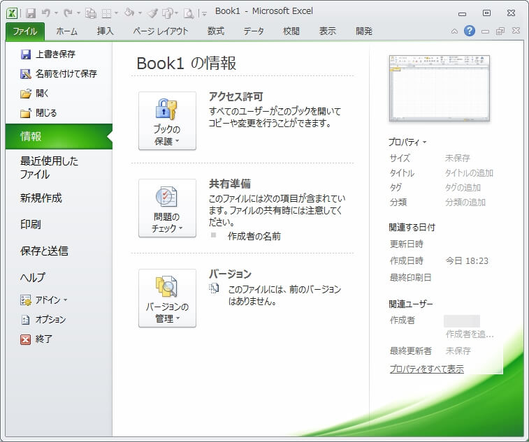Click the Redo arrow icon
The height and width of the screenshot is (442, 529).
click(68, 13)
